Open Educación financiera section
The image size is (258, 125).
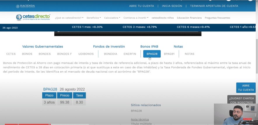tap(189, 18)
